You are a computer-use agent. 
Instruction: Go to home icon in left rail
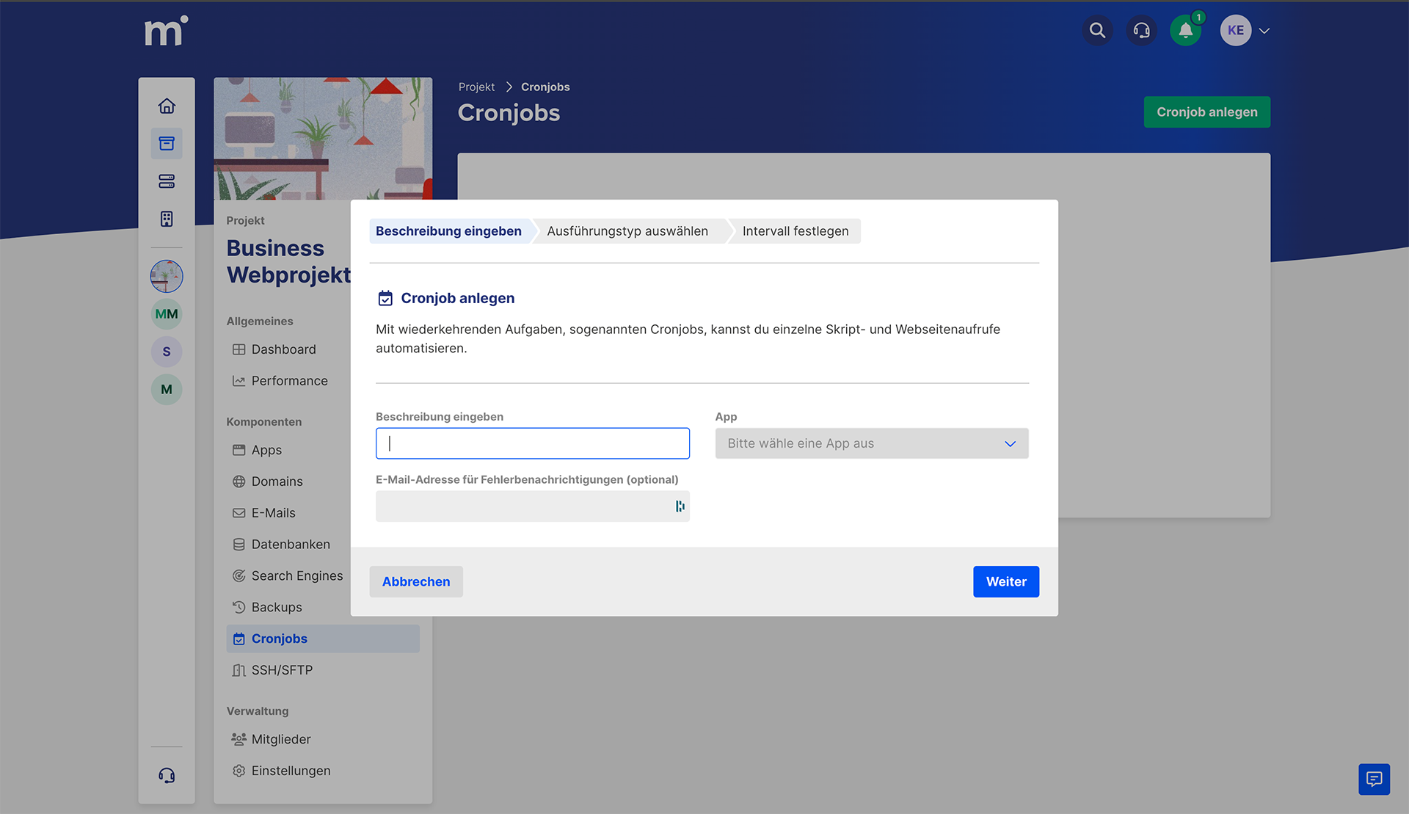[x=167, y=106]
